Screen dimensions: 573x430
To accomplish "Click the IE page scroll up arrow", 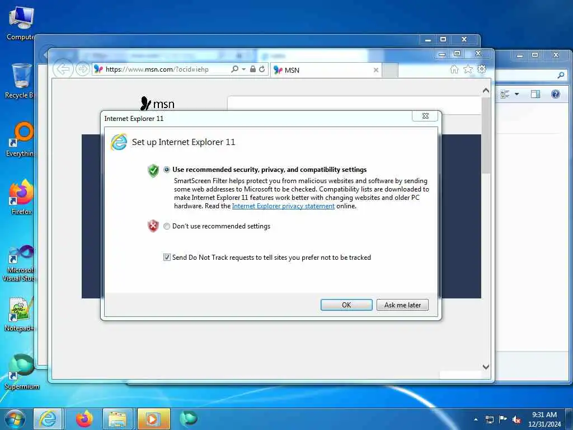I will click(486, 90).
